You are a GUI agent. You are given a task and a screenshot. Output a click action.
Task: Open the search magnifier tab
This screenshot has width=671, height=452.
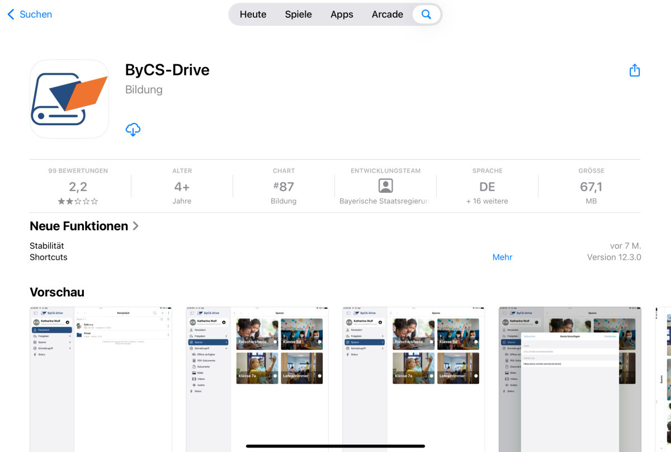tap(426, 15)
